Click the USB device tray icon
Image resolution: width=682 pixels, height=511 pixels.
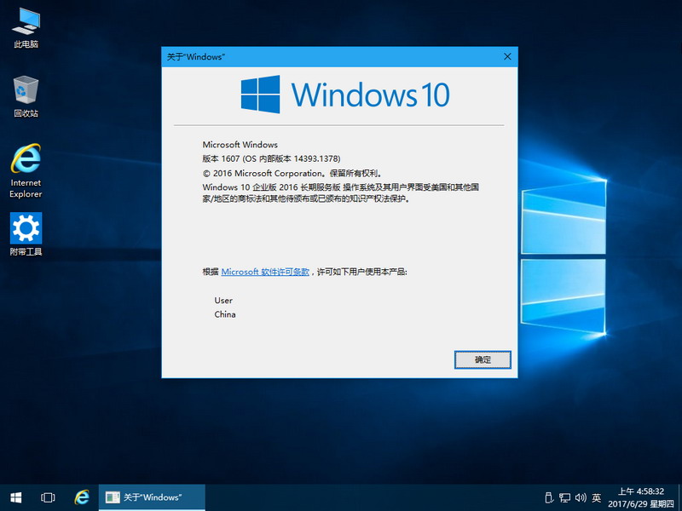click(549, 498)
